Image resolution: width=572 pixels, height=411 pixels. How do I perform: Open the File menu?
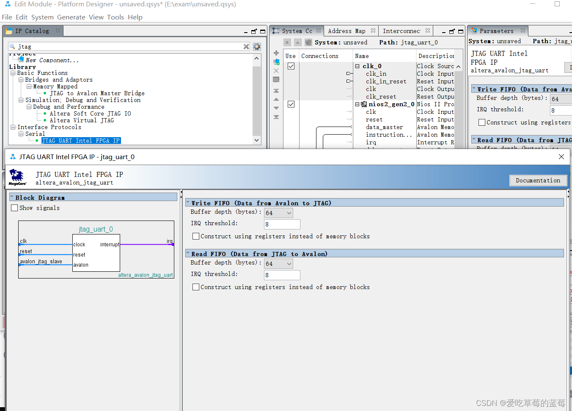7,17
